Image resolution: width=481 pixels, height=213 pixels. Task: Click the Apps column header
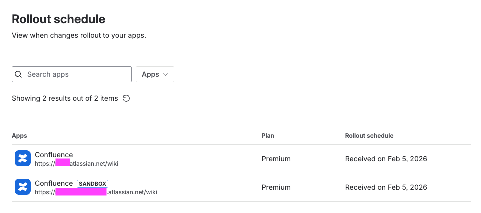[x=19, y=135]
